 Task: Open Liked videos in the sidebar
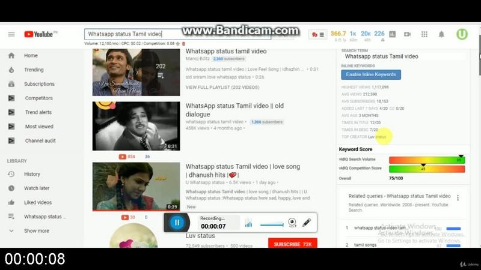coord(38,202)
